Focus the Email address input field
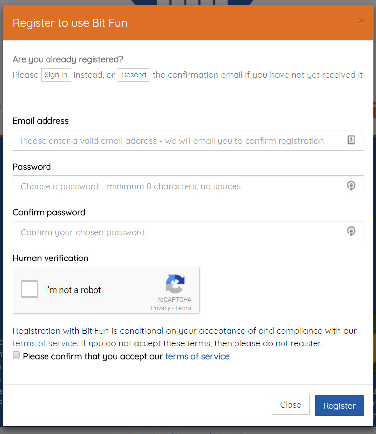 (188, 140)
